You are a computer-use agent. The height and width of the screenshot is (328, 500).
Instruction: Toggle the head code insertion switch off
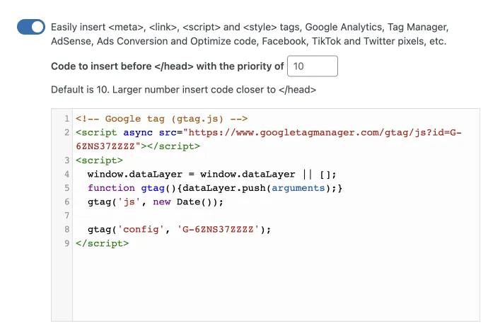point(31,27)
